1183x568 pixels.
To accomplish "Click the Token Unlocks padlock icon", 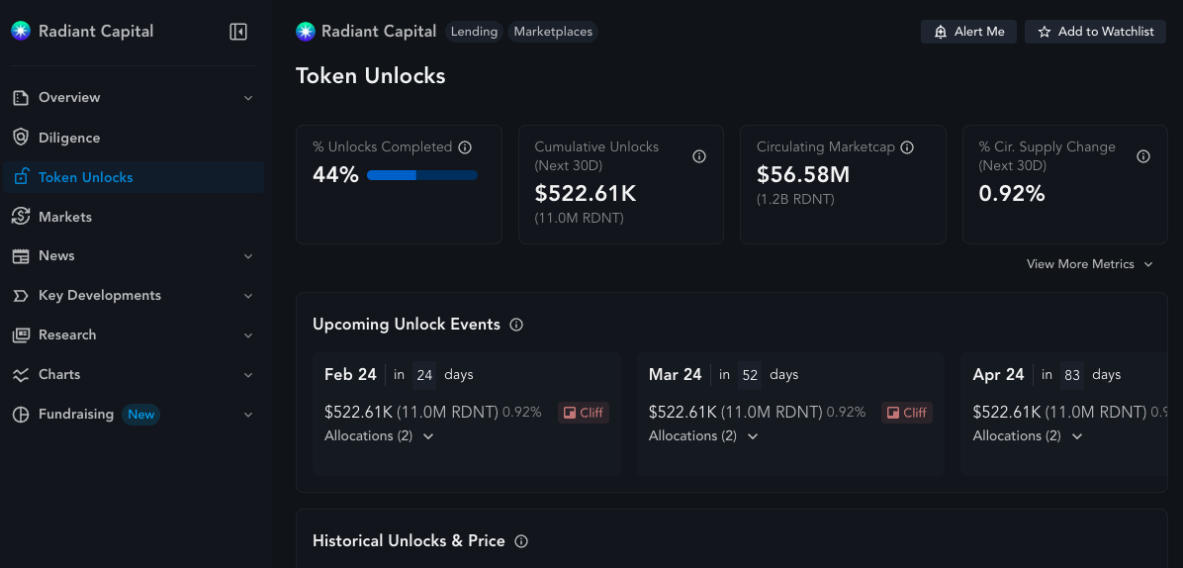I will point(21,176).
